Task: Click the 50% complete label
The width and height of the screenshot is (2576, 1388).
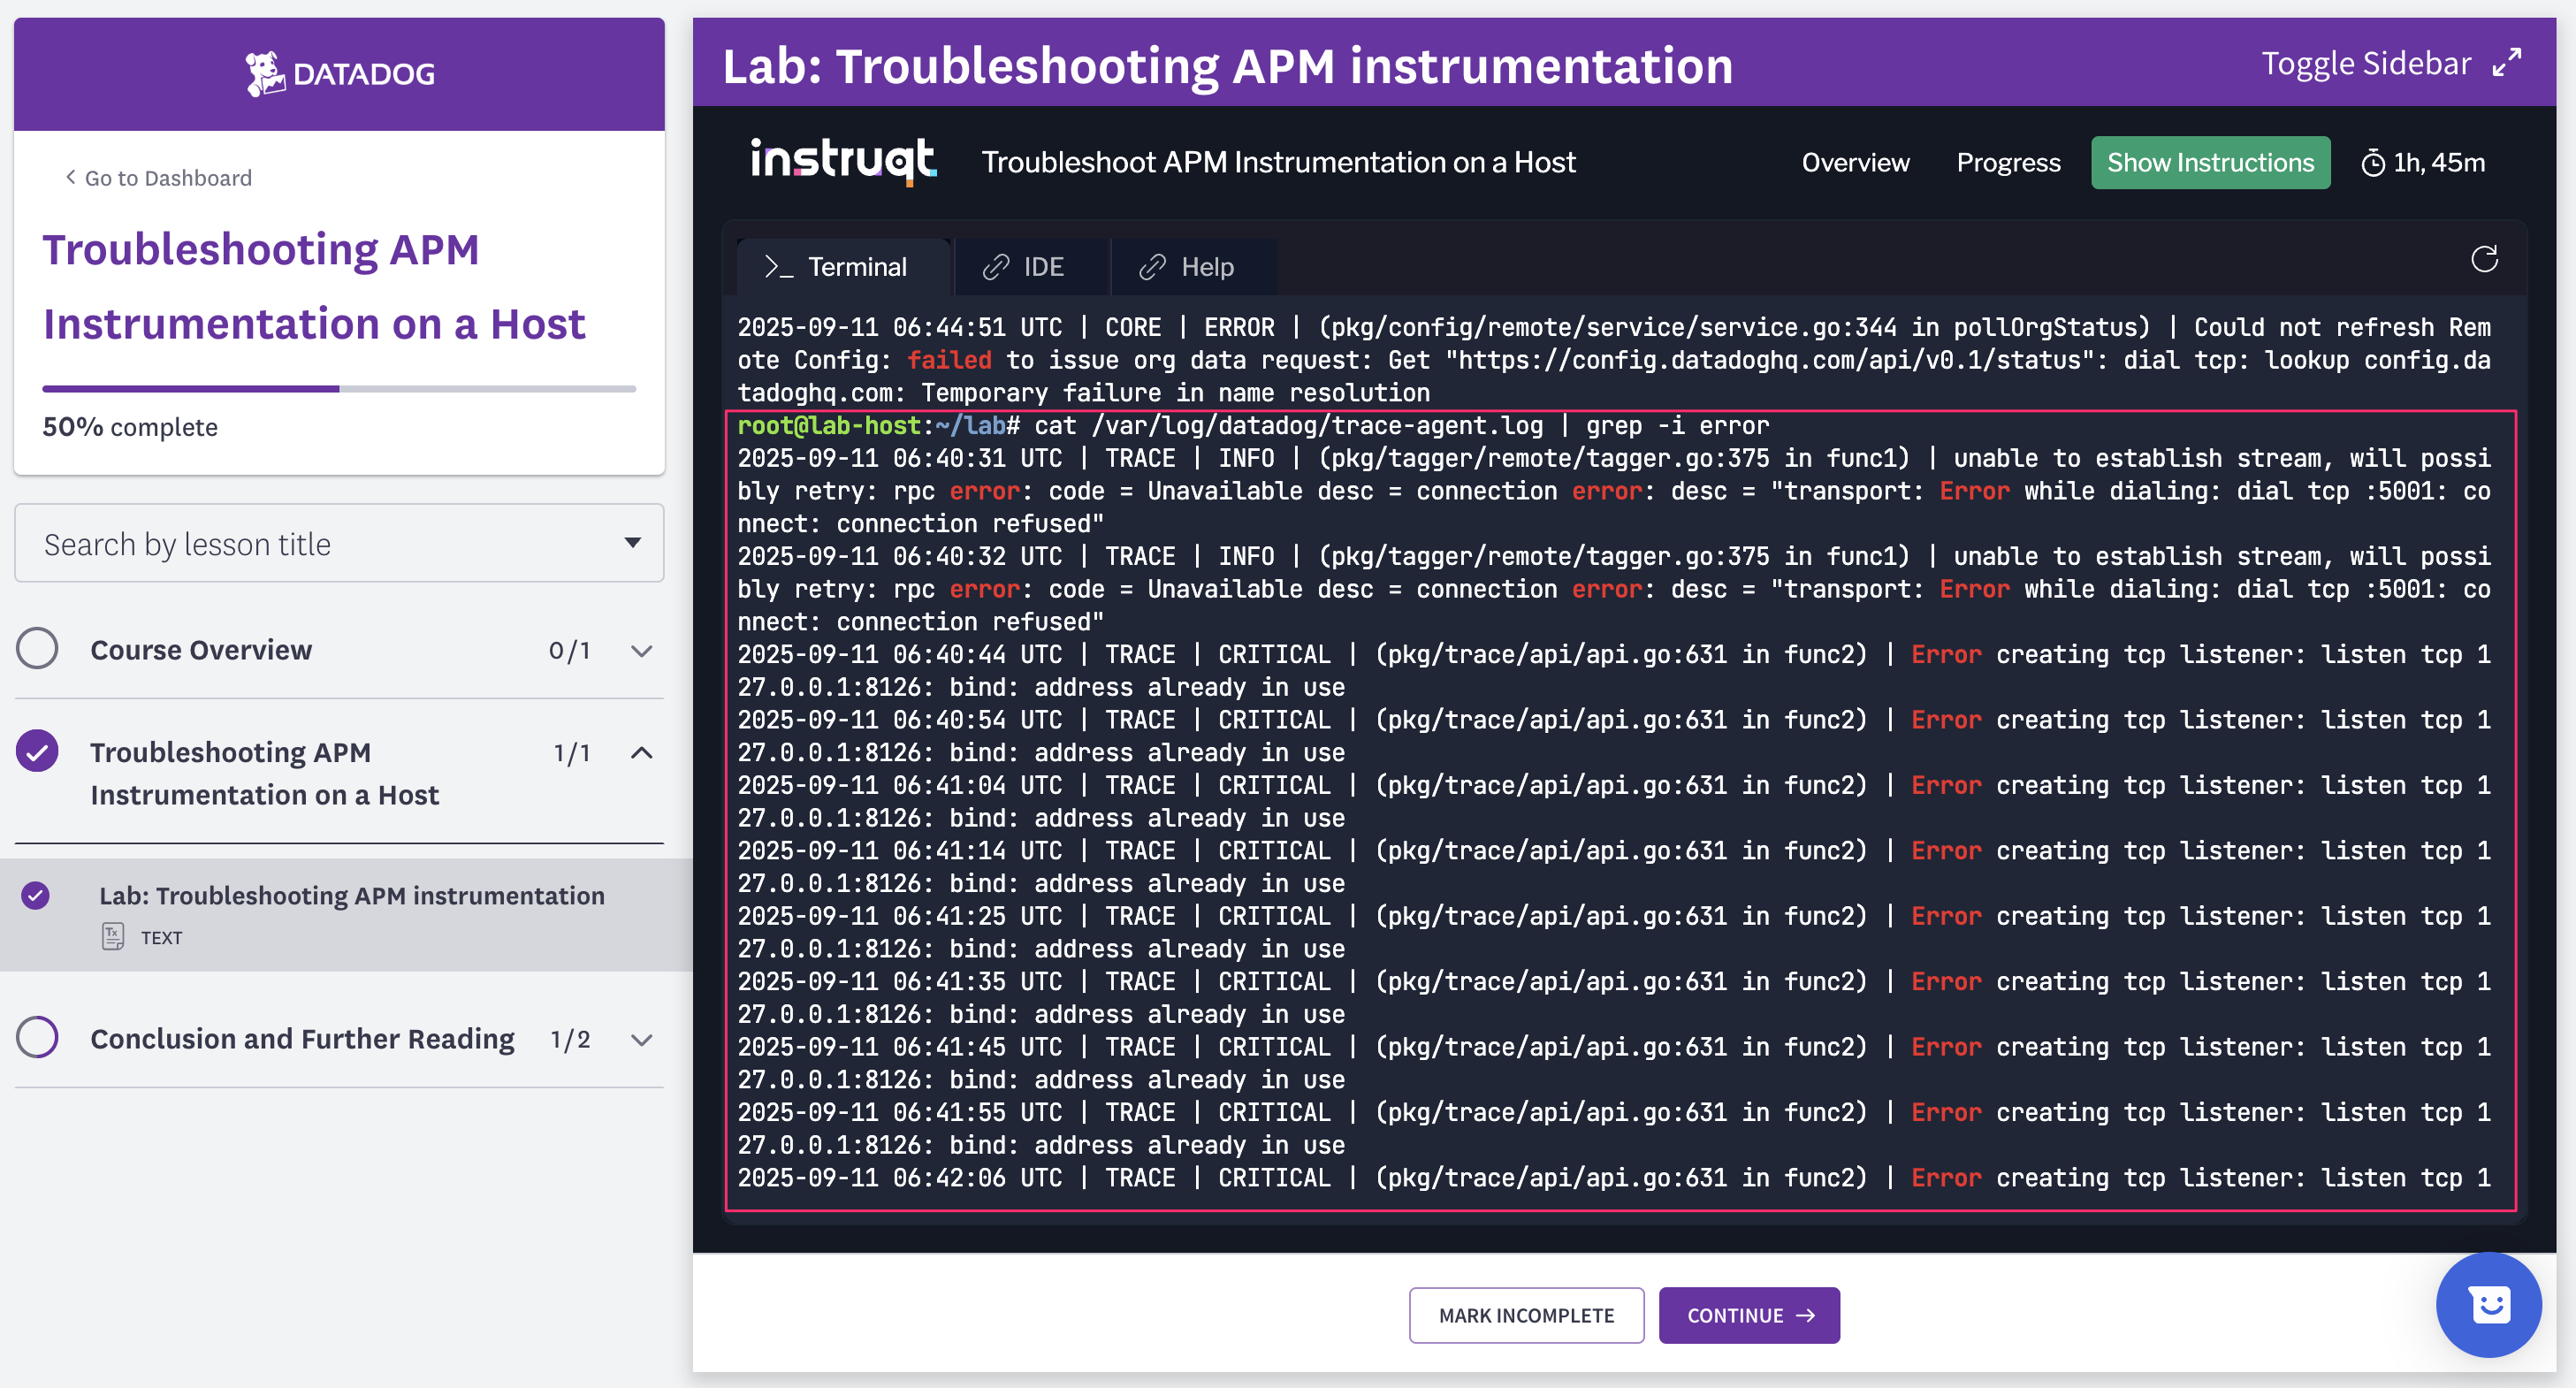Action: (x=130, y=427)
